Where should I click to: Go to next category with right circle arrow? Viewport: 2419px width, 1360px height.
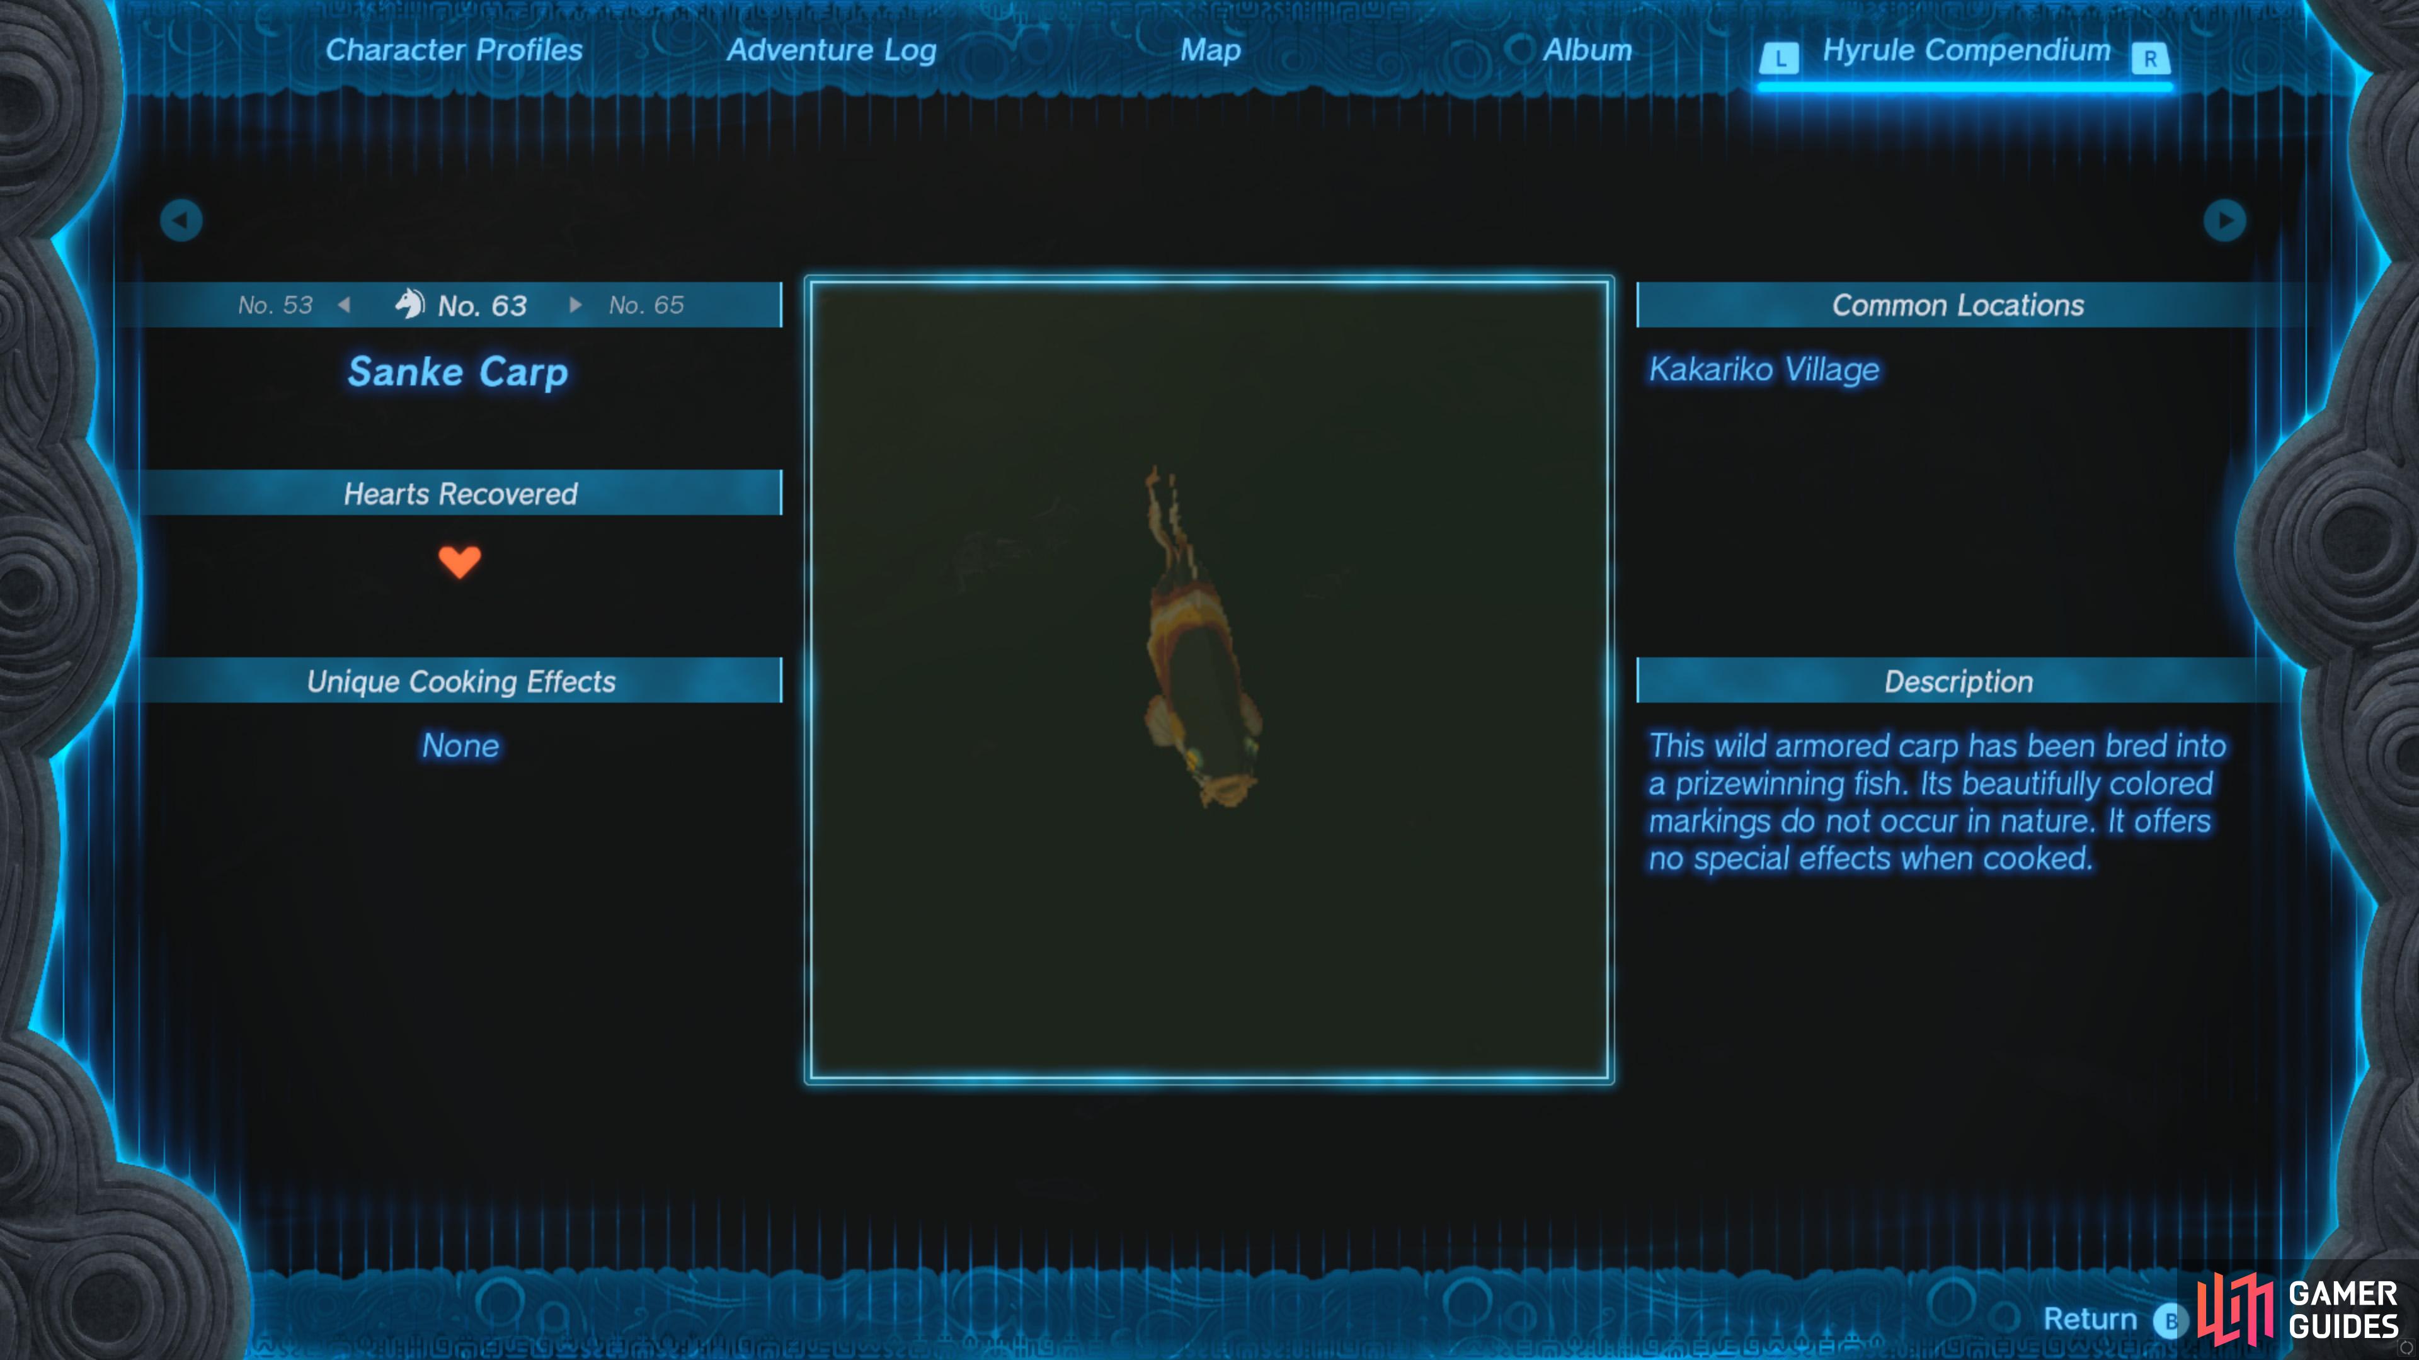2224,220
